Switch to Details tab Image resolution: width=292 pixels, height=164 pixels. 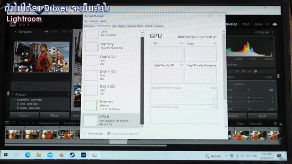[x=149, y=26]
